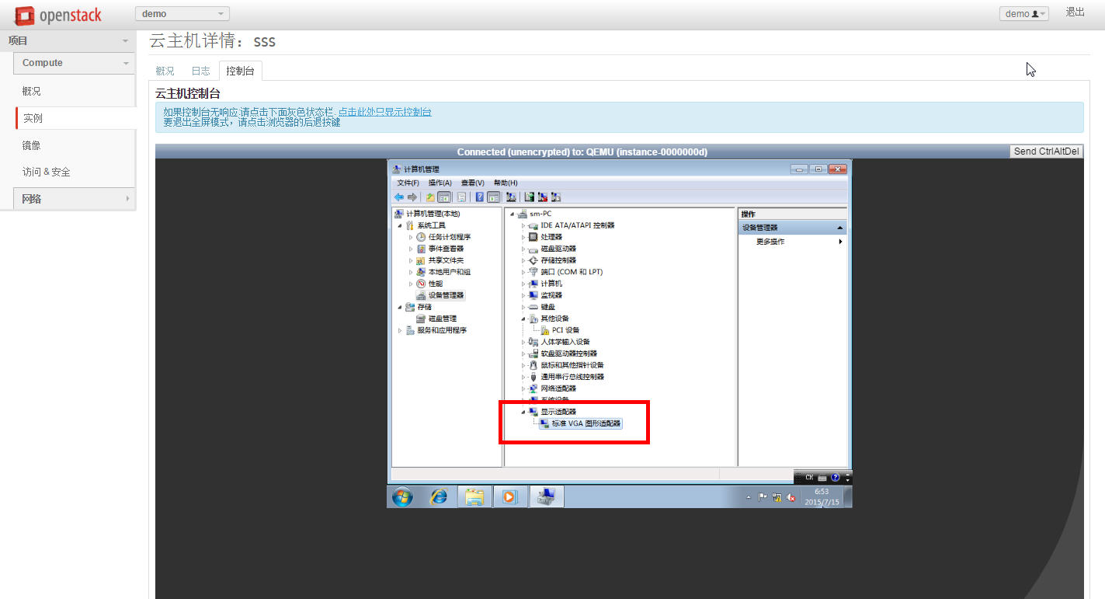Open the 文件(F) menu

(x=408, y=183)
